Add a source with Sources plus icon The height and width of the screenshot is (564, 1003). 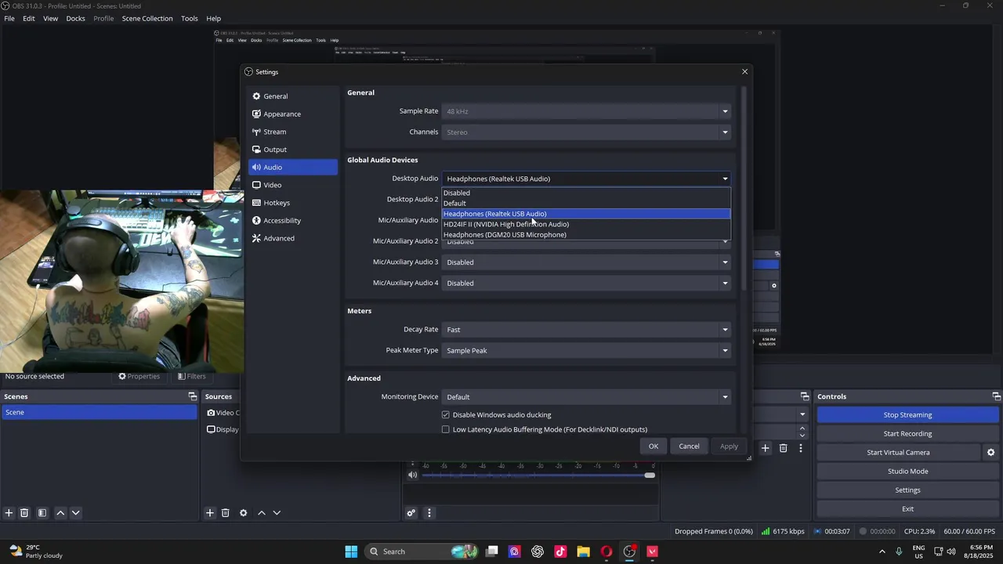(210, 513)
